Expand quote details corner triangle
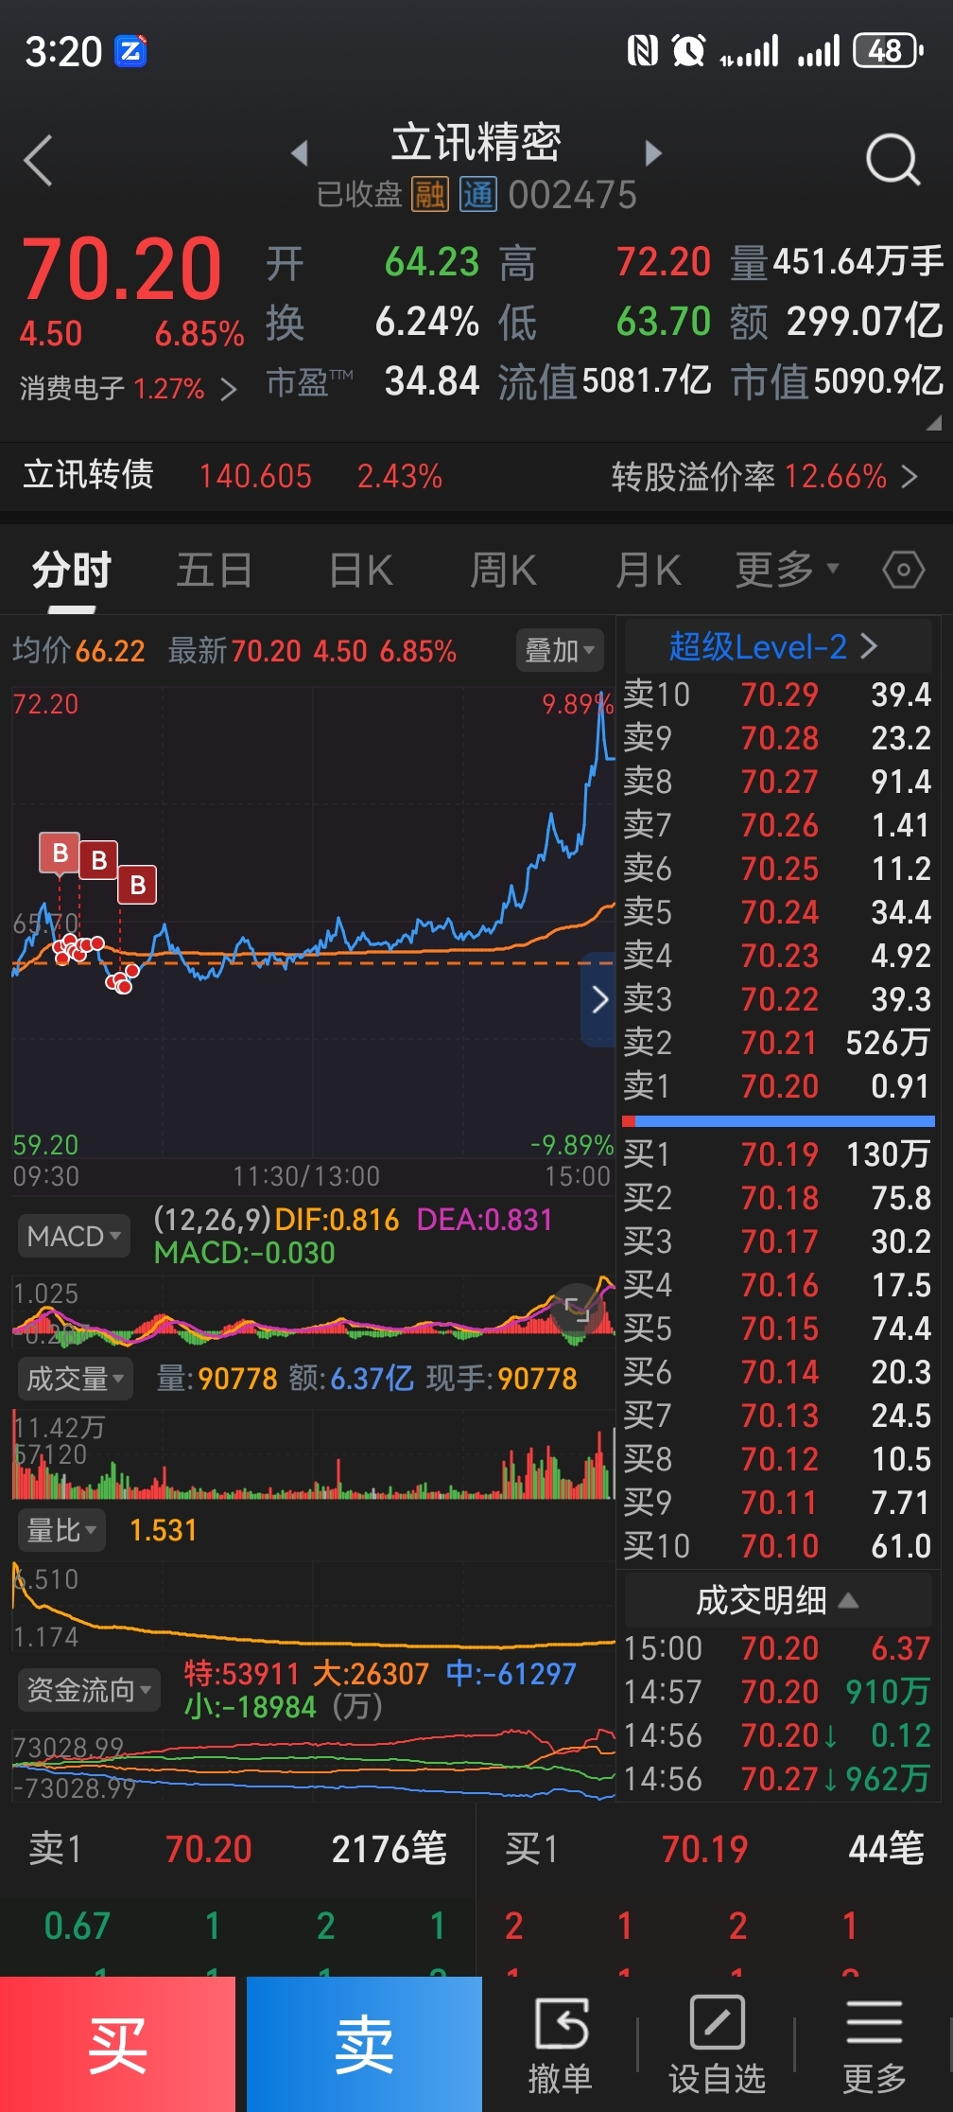The height and width of the screenshot is (2112, 953). click(x=934, y=423)
